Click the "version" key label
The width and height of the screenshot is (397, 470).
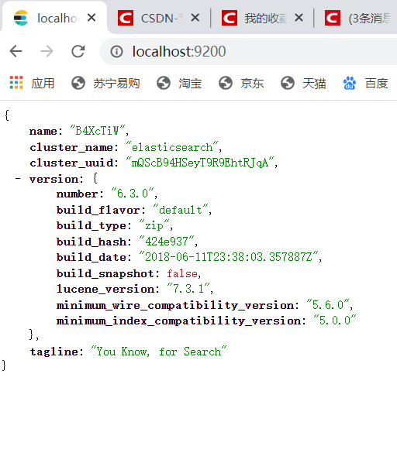54,179
